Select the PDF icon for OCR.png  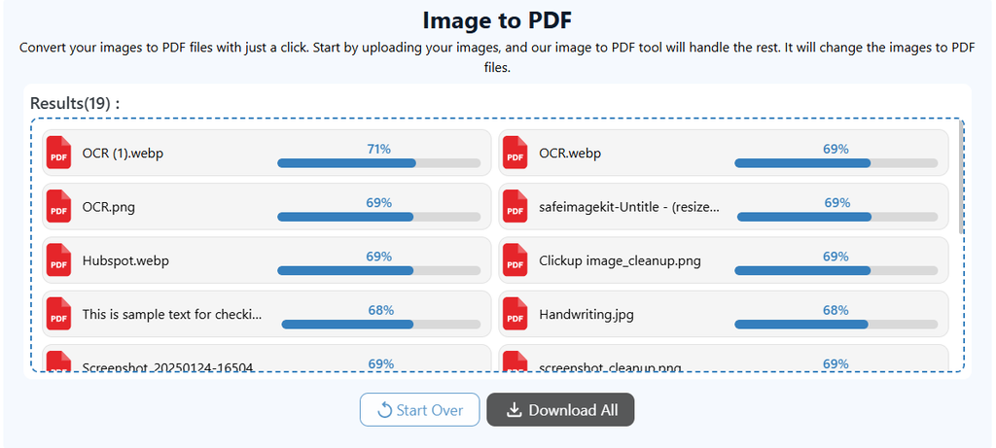click(58, 206)
